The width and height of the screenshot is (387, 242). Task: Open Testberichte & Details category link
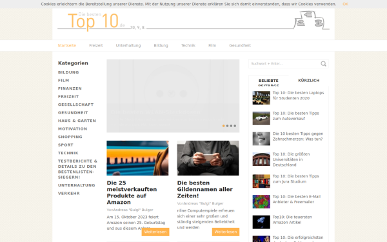pyautogui.click(x=78, y=169)
